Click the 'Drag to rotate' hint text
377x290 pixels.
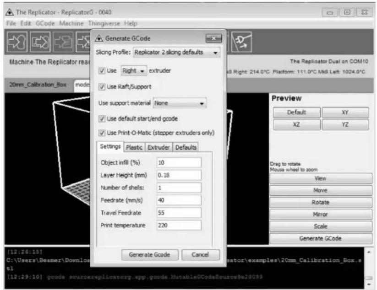pyautogui.click(x=285, y=164)
